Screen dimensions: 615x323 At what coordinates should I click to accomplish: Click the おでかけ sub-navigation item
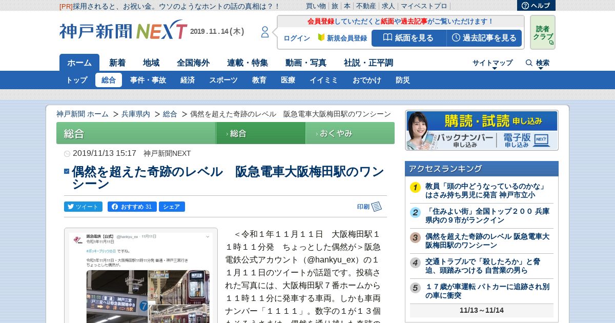[367, 80]
